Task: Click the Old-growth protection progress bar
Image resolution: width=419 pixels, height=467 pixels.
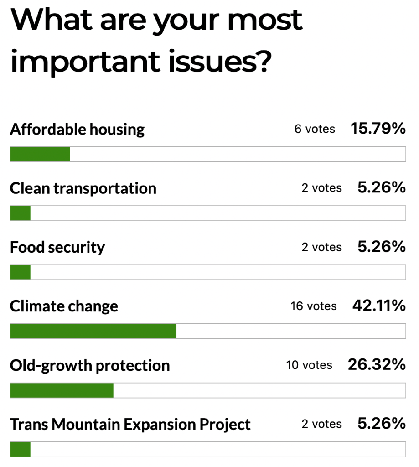Action: coord(208,390)
